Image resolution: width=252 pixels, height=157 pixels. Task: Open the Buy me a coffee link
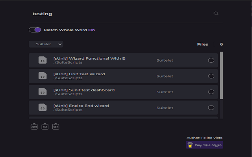click(x=204, y=145)
